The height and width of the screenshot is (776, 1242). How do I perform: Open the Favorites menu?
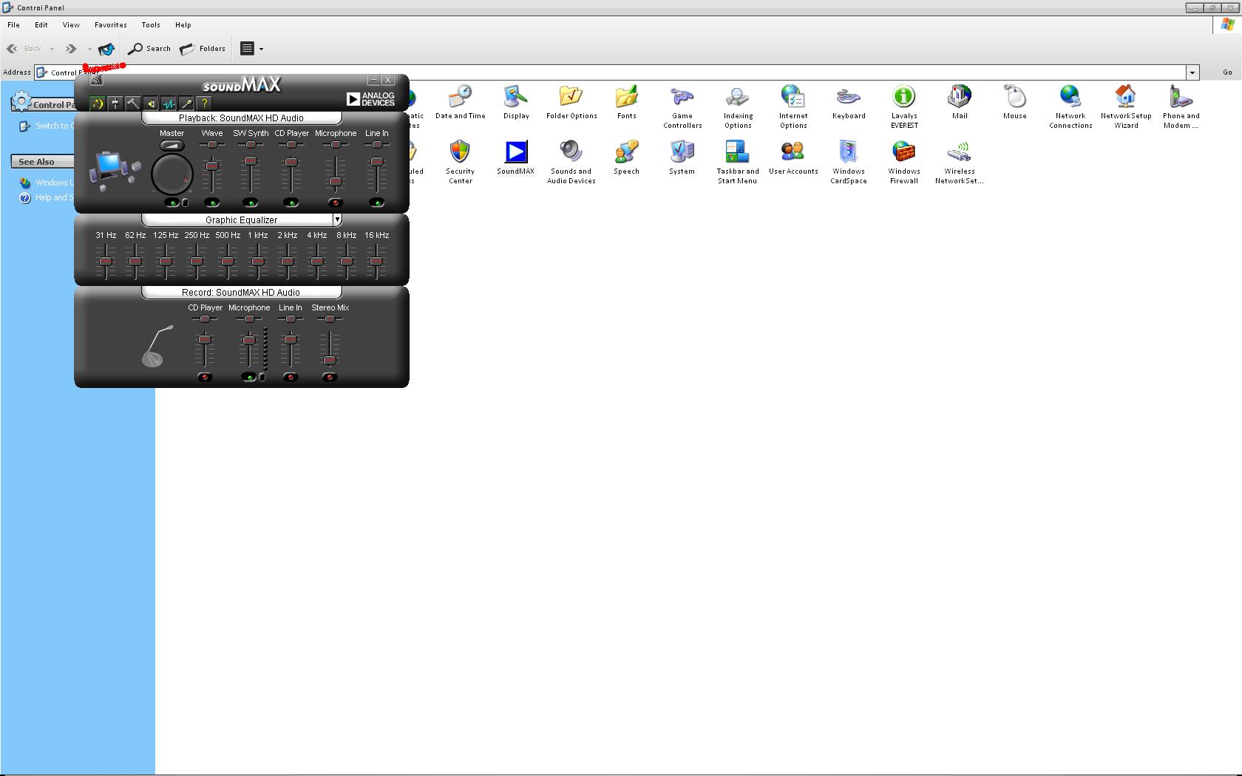pos(111,24)
